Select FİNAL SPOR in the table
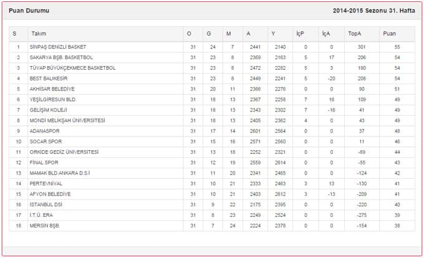Screen dimensions: 424x258 [44, 163]
